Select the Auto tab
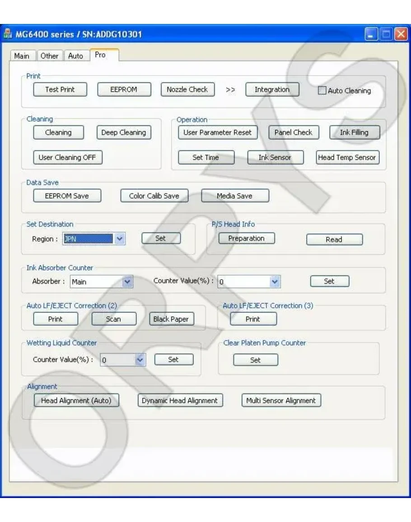 point(75,56)
